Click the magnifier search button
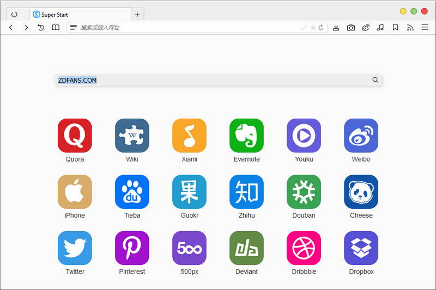This screenshot has height=290, width=436. pyautogui.click(x=376, y=80)
